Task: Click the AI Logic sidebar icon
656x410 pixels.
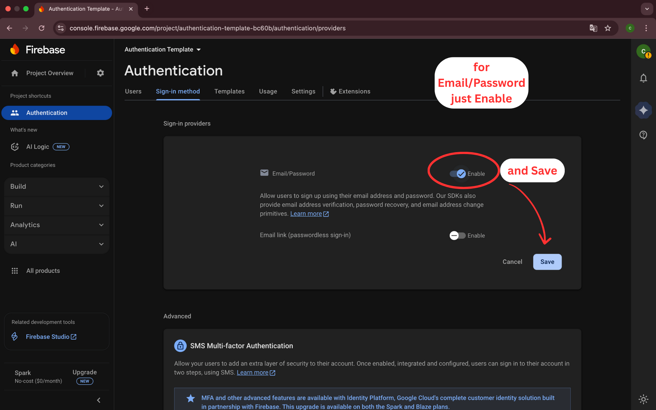Action: coord(15,147)
